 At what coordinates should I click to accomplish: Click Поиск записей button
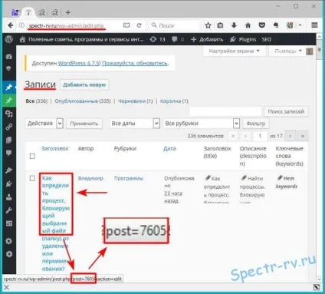286,111
